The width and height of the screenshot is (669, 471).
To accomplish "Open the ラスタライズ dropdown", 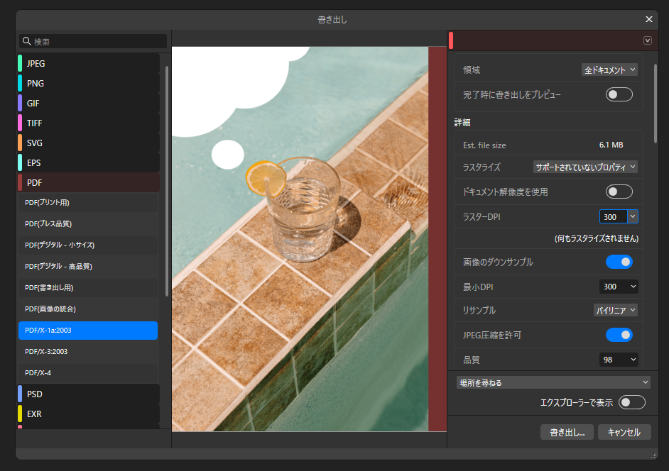I will point(585,167).
